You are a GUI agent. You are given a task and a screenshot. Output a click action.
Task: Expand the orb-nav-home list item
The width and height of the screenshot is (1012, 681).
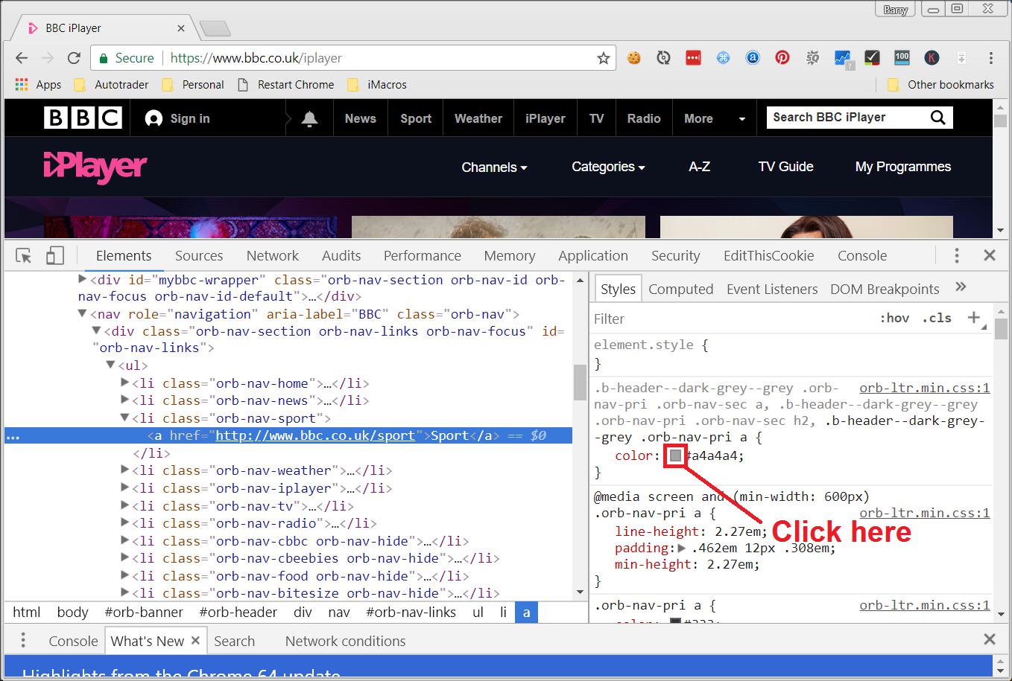pos(124,383)
